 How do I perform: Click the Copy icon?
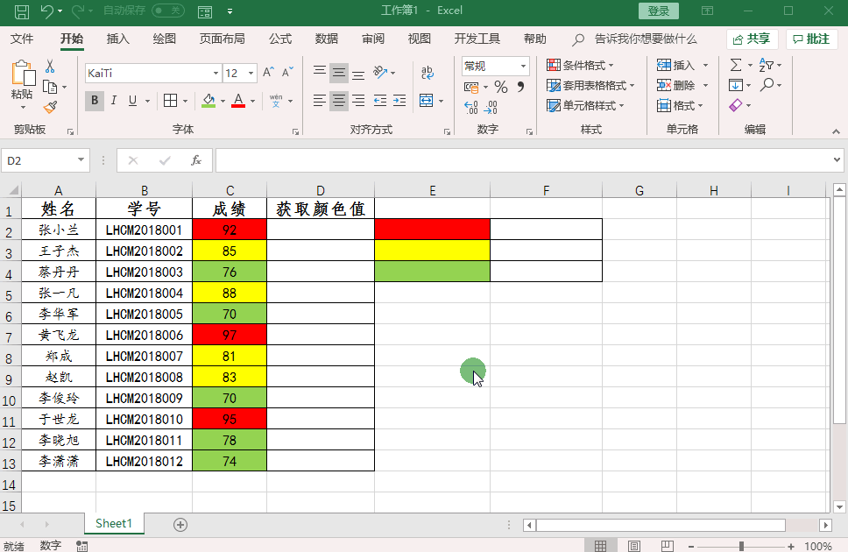tap(50, 87)
